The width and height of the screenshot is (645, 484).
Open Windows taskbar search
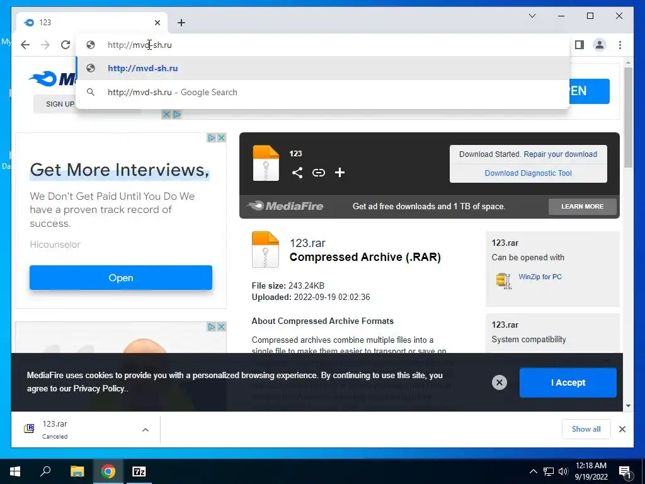tap(45, 471)
